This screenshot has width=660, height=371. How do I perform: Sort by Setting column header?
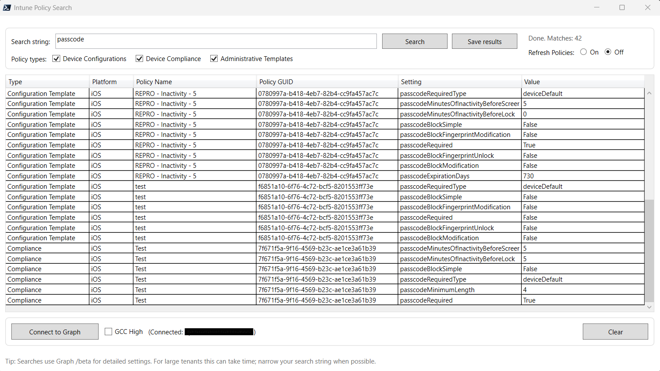[460, 82]
